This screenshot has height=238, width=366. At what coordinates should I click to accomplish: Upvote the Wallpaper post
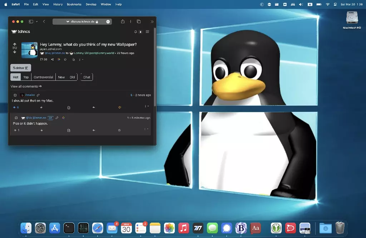[15, 44]
